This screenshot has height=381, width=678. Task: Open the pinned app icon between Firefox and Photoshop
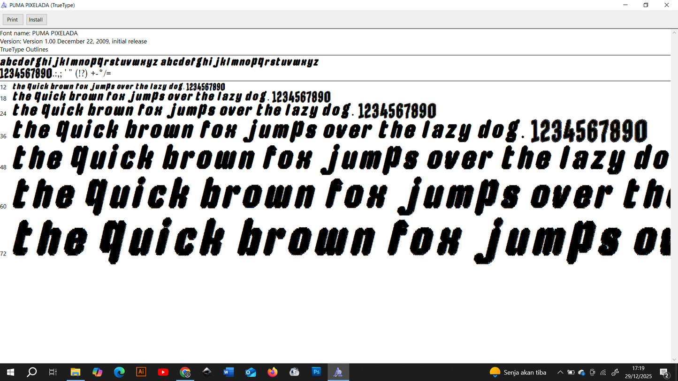tap(294, 372)
